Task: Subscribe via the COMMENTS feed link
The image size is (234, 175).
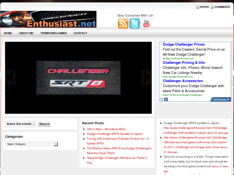Action: (x=222, y=7)
